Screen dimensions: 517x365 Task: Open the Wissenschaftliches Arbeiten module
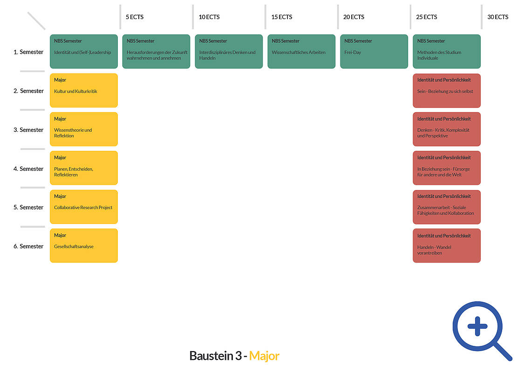tap(301, 52)
